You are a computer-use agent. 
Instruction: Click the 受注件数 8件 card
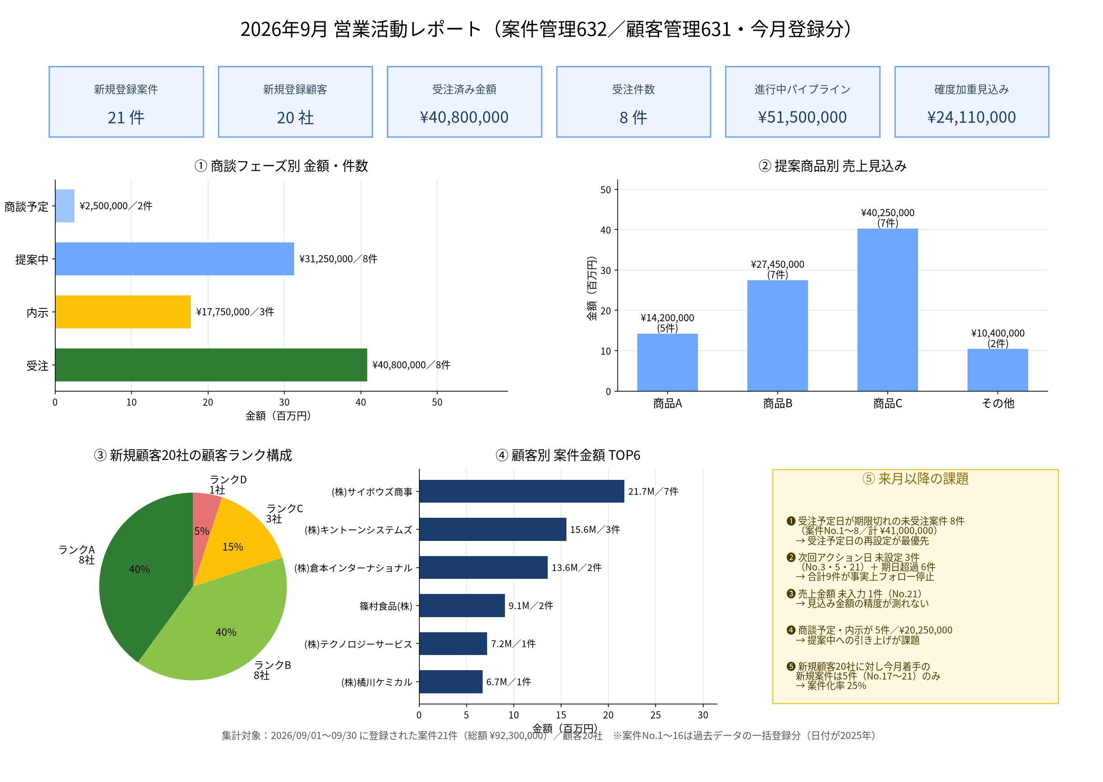click(x=633, y=102)
